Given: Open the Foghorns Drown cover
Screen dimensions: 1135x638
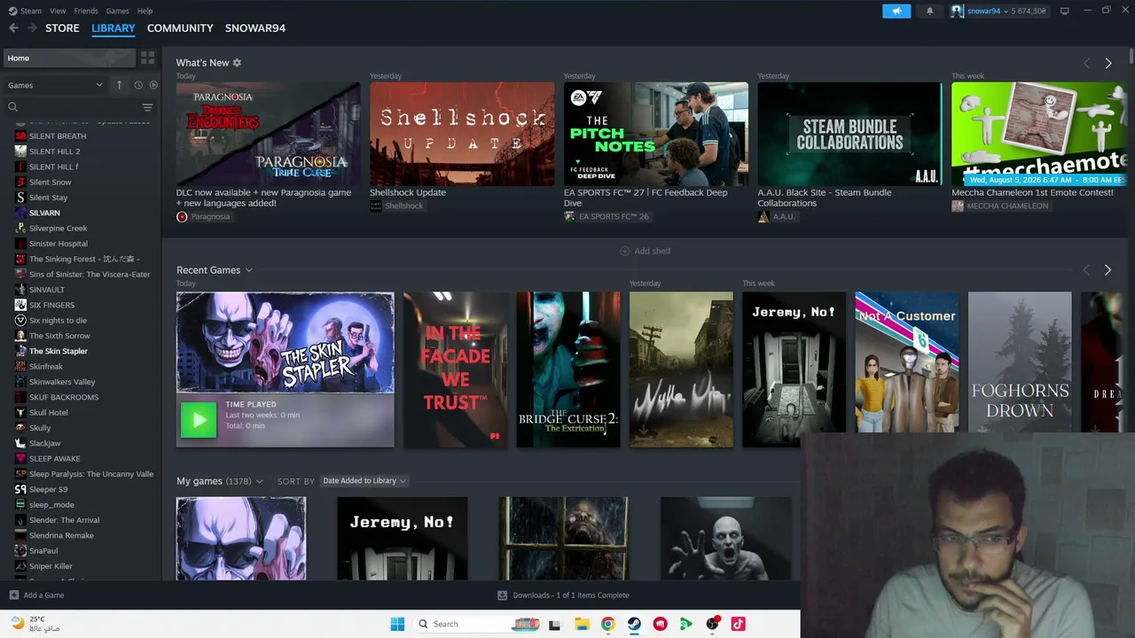Looking at the screenshot, I should click(x=1020, y=363).
